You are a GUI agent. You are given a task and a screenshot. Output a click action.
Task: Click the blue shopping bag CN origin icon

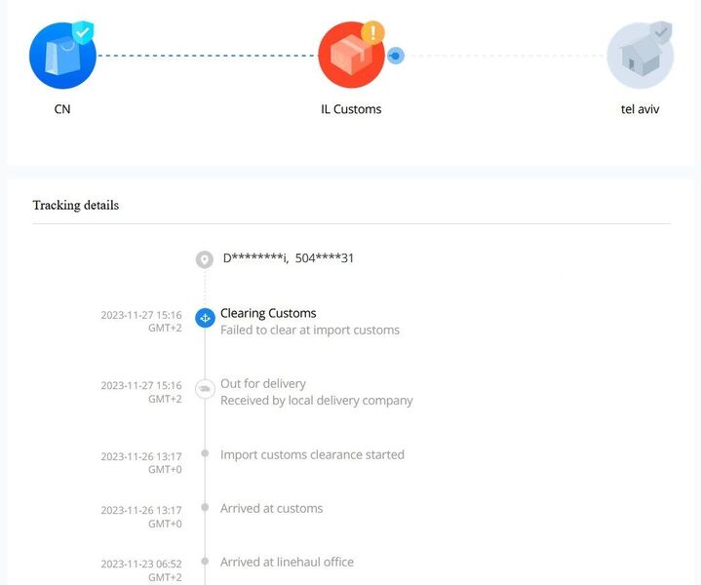tap(62, 56)
